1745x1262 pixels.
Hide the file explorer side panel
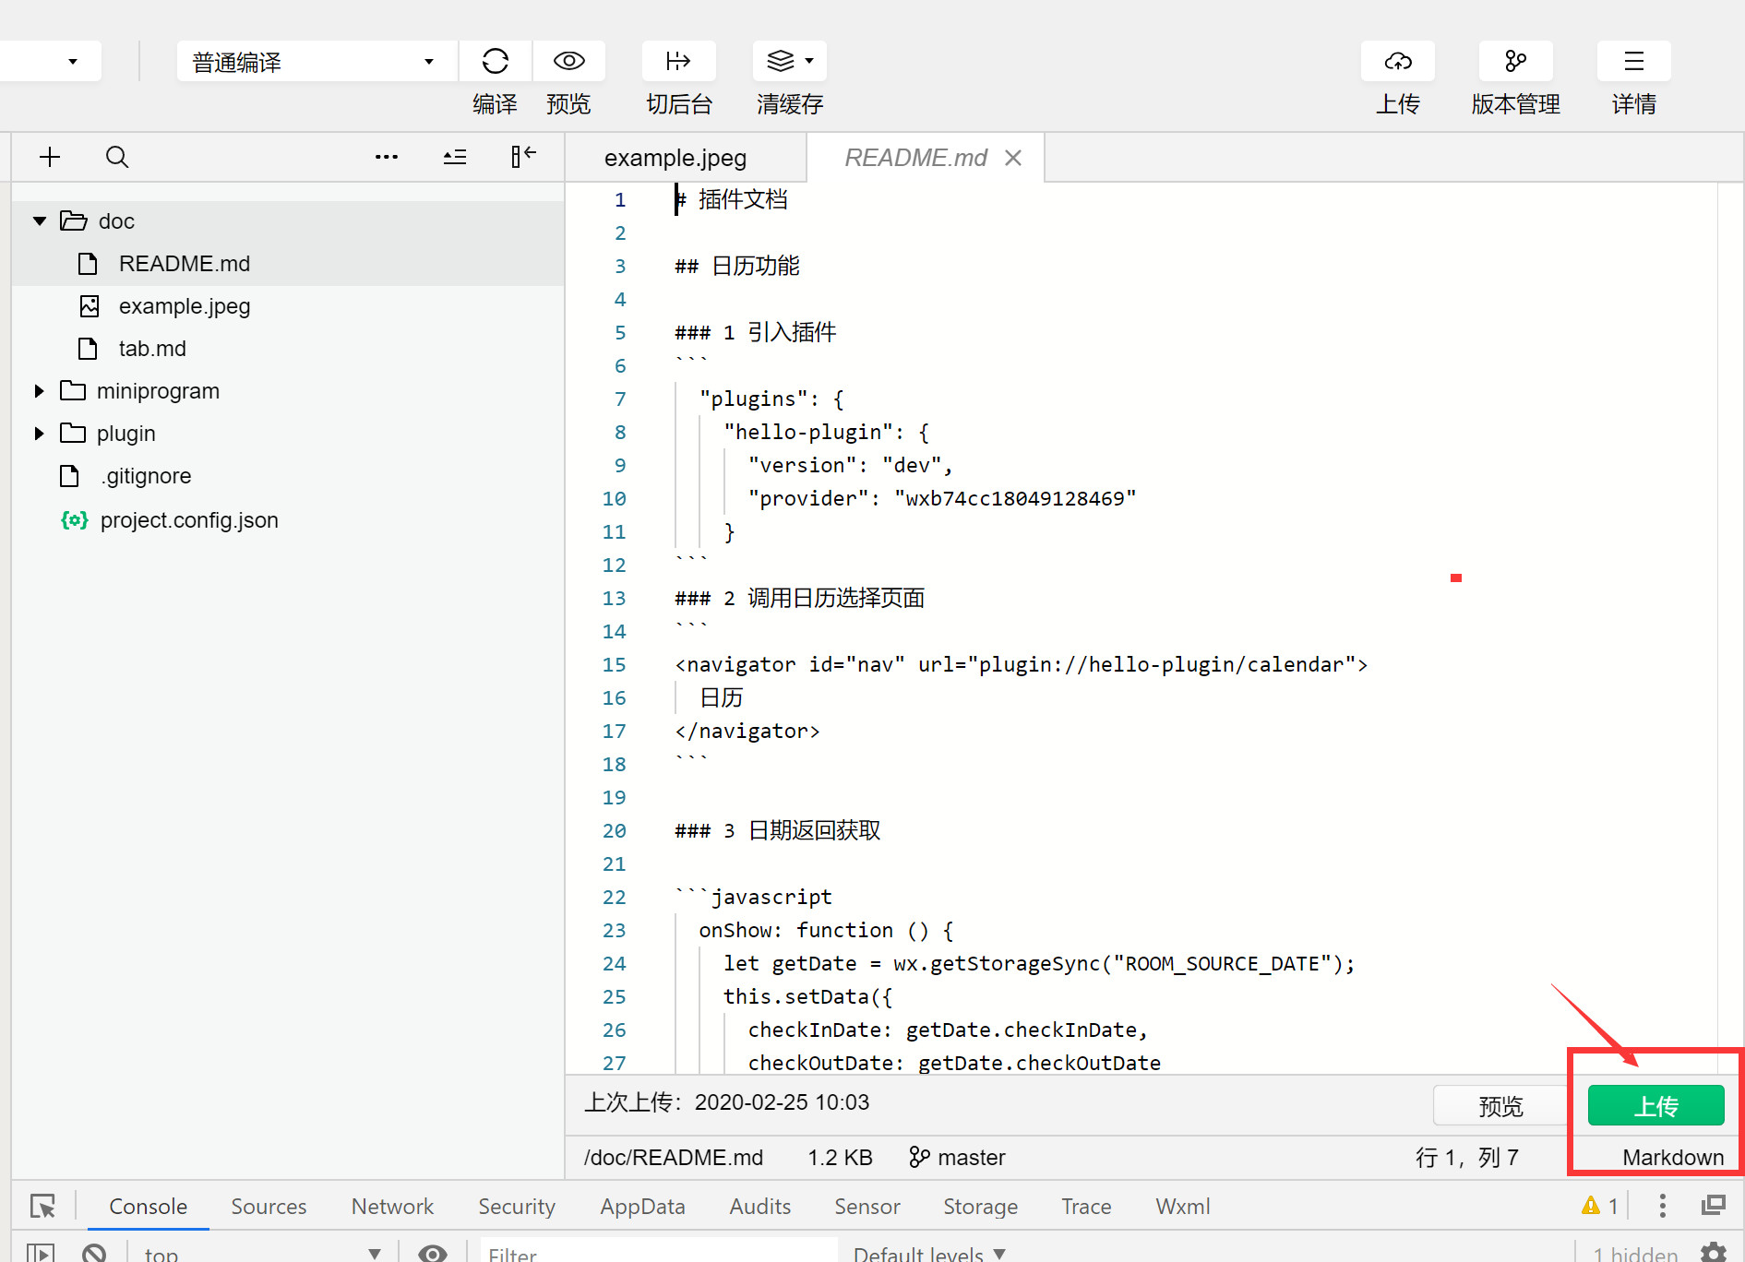[x=523, y=156]
